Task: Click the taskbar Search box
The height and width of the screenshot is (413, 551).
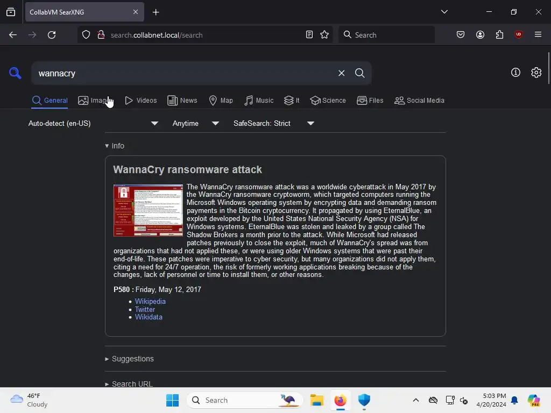Action: point(245,400)
